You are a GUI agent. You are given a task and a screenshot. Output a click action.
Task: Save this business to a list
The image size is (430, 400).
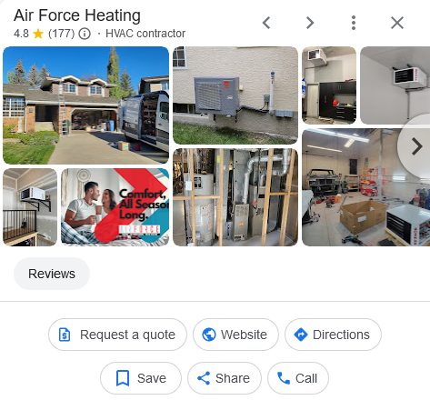[x=141, y=378]
